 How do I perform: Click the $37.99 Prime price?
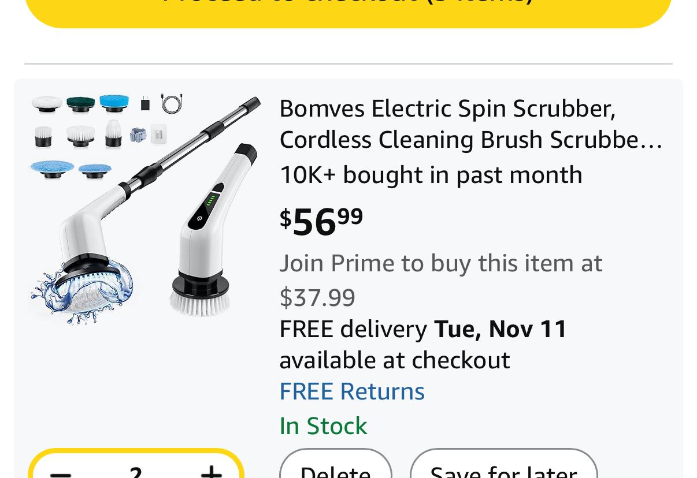coord(317,298)
